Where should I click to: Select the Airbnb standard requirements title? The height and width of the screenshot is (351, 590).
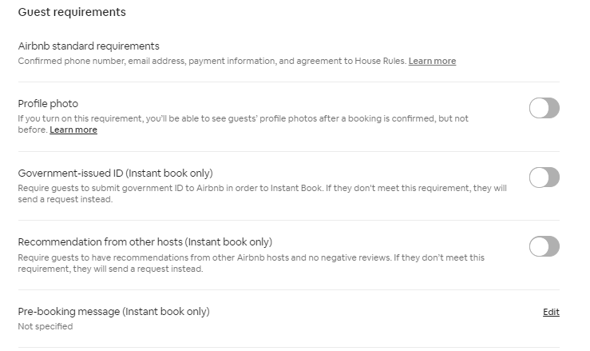(x=89, y=46)
